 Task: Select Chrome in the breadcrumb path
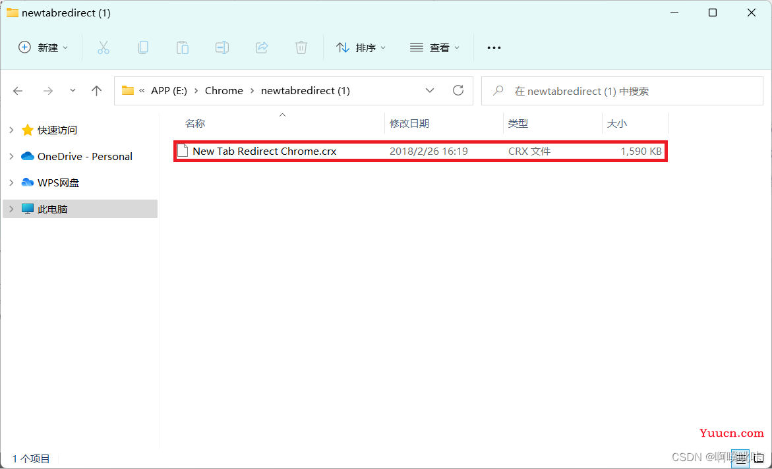click(224, 91)
